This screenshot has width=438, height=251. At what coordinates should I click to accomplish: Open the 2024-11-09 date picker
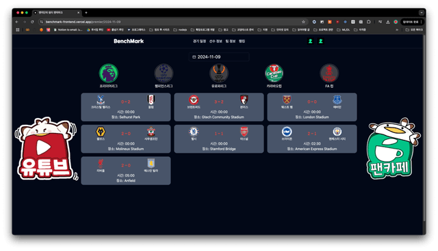pyautogui.click(x=219, y=57)
